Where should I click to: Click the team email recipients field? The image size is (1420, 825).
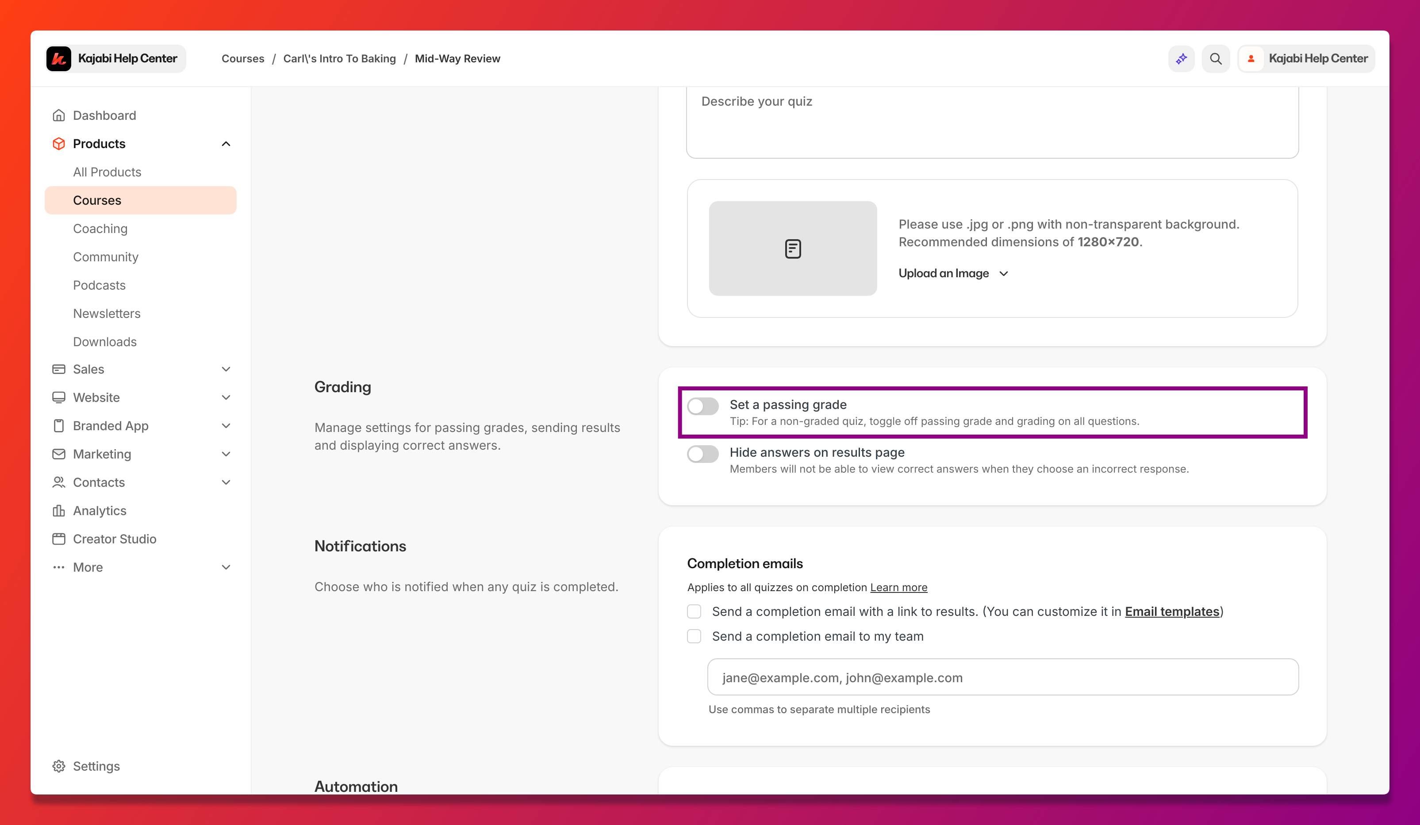coord(1003,677)
